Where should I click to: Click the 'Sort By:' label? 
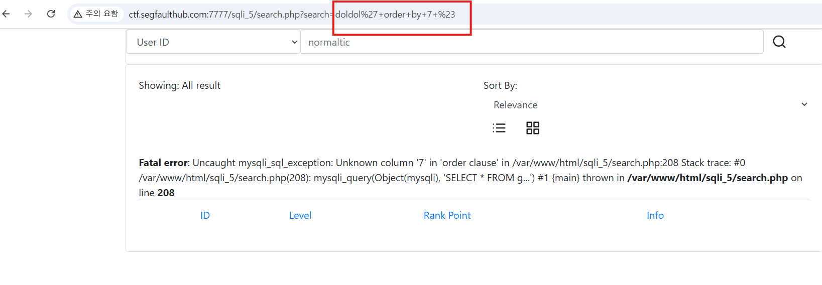pyautogui.click(x=500, y=86)
